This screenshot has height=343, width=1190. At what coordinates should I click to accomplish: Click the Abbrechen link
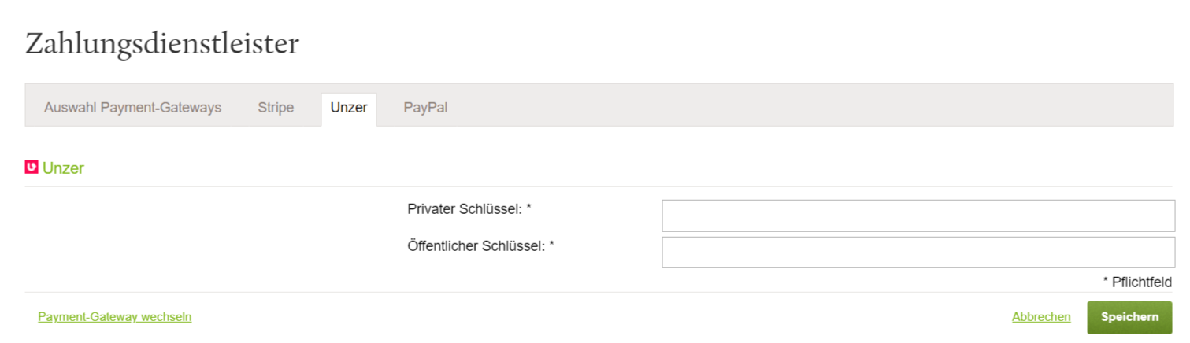[x=1041, y=316]
